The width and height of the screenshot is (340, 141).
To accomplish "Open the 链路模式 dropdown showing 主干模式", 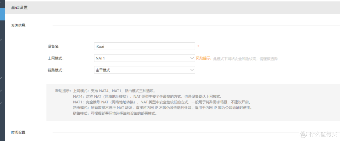I will point(144,70).
